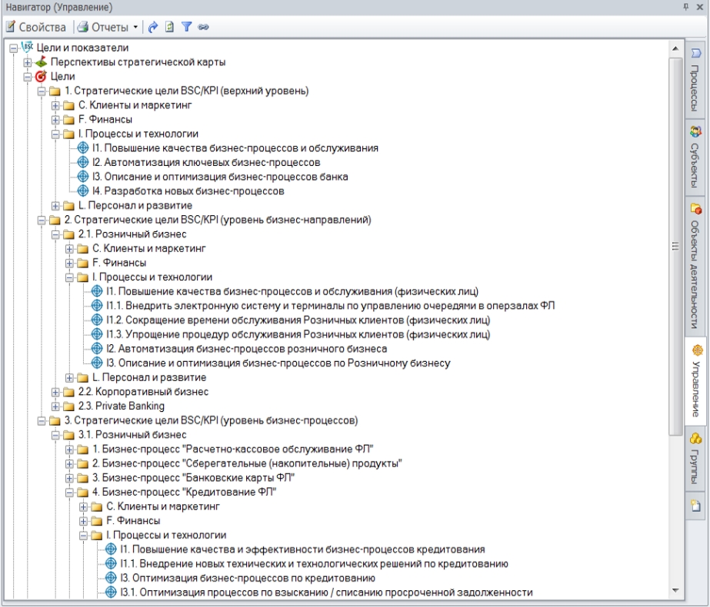Expand the 2.2. Корпоративный бизнес folder
710x607 pixels.
(56, 392)
